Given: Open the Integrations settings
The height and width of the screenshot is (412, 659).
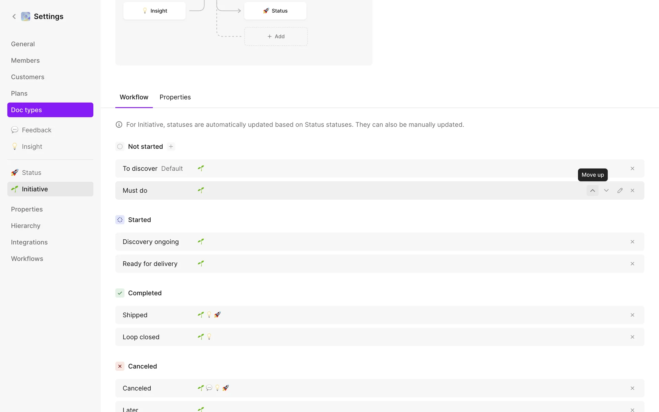Looking at the screenshot, I should click(x=29, y=242).
